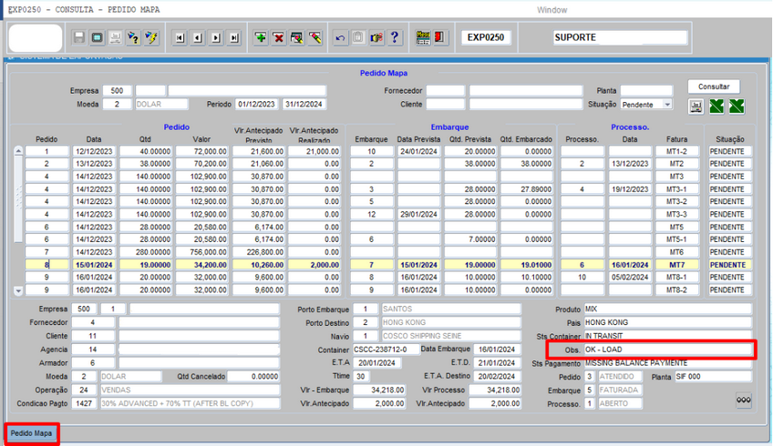
Task: Click the blue undo arrow icon
Action: 341,37
